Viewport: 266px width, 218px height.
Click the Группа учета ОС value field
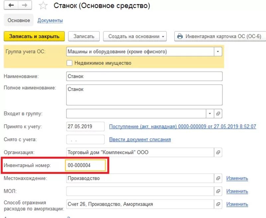coord(140,52)
